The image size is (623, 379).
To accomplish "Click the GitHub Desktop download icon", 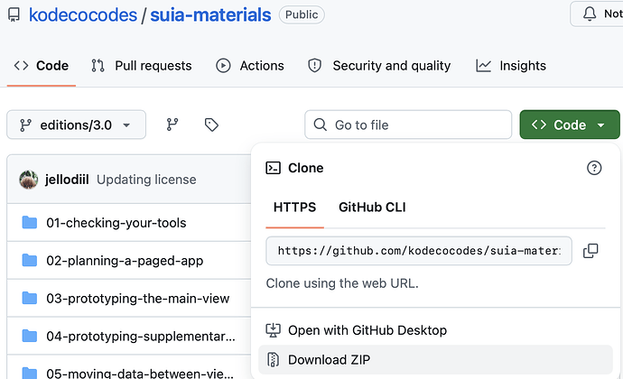I will point(273,330).
